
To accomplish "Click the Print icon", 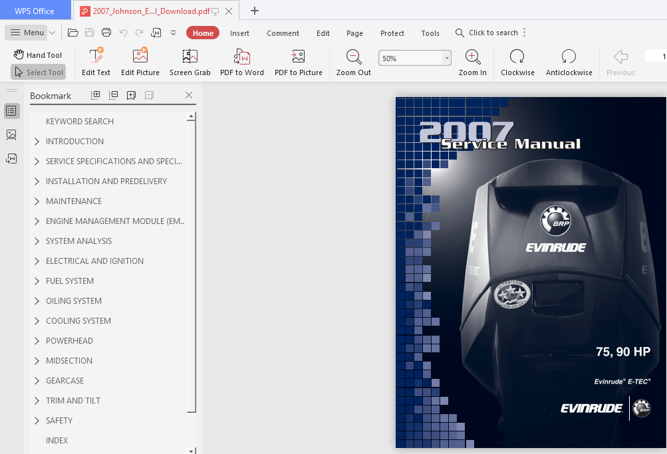I will coord(106,33).
